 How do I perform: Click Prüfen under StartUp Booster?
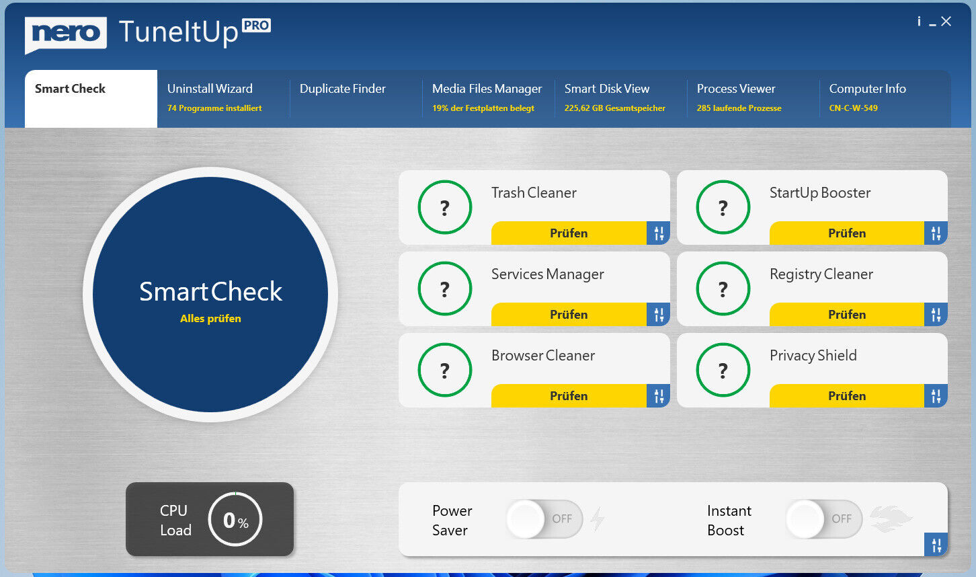coord(847,233)
